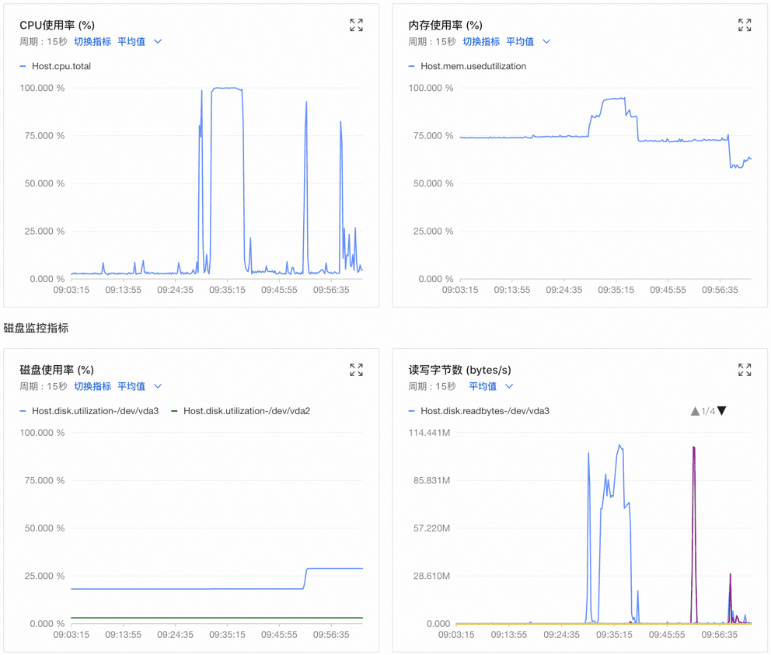Go to next legend page arrow

(x=721, y=411)
